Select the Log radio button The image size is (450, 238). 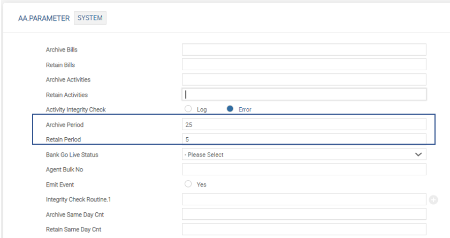click(x=188, y=109)
